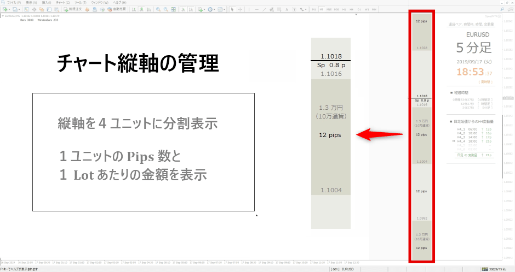The image size is (515, 272).
Task: Switch timeframe to H4
Action: [x=351, y=9]
